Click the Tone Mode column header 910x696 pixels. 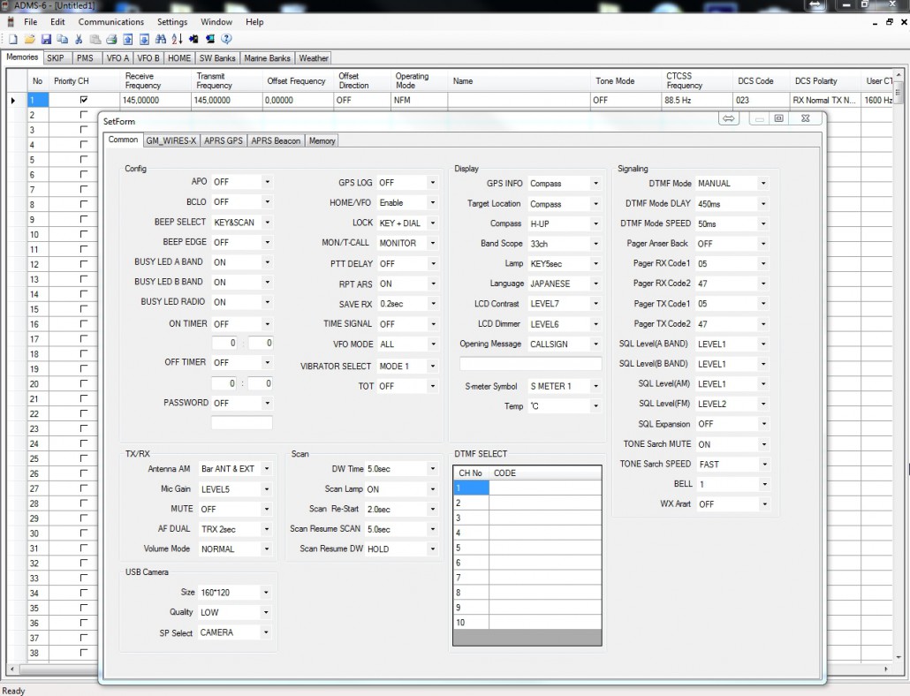tap(626, 80)
